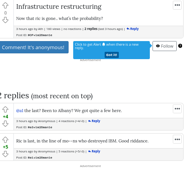Screen dimensions: 192x172
Task: Select the Post ID @a1+1m26man1e text
Action: [40, 158]
